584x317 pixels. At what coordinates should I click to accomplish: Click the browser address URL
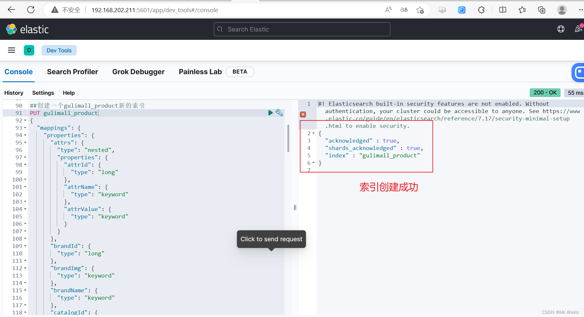pyautogui.click(x=155, y=10)
